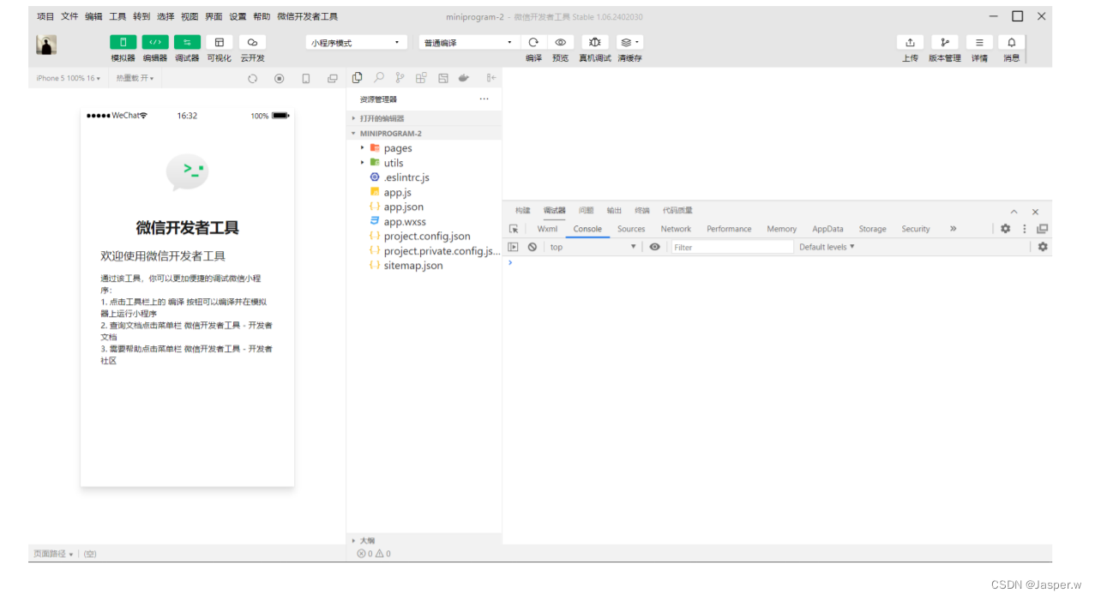Click the simulator phone rotate icon
Screen dimensions: 1095x599
(x=306, y=79)
